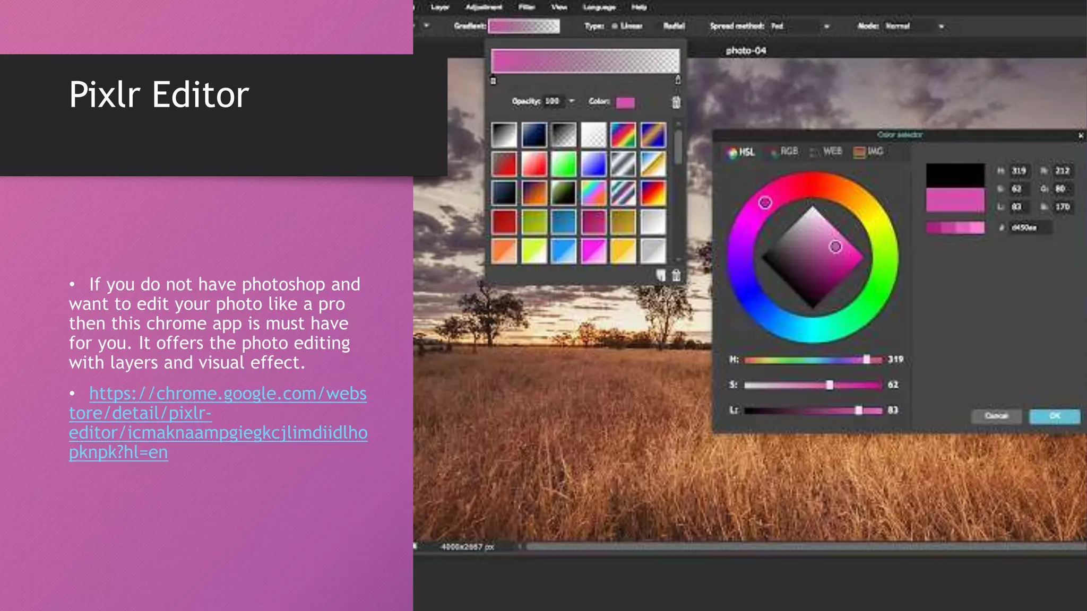Click the large pink new-color preview swatch
The width and height of the screenshot is (1087, 611).
point(955,200)
